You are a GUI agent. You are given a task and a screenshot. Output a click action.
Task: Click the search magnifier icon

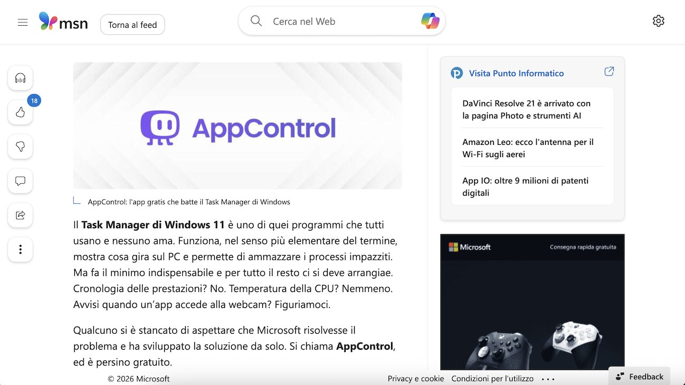click(256, 21)
